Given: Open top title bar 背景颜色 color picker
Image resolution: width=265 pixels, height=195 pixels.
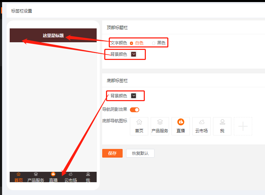Looking at the screenshot, I should [133, 54].
